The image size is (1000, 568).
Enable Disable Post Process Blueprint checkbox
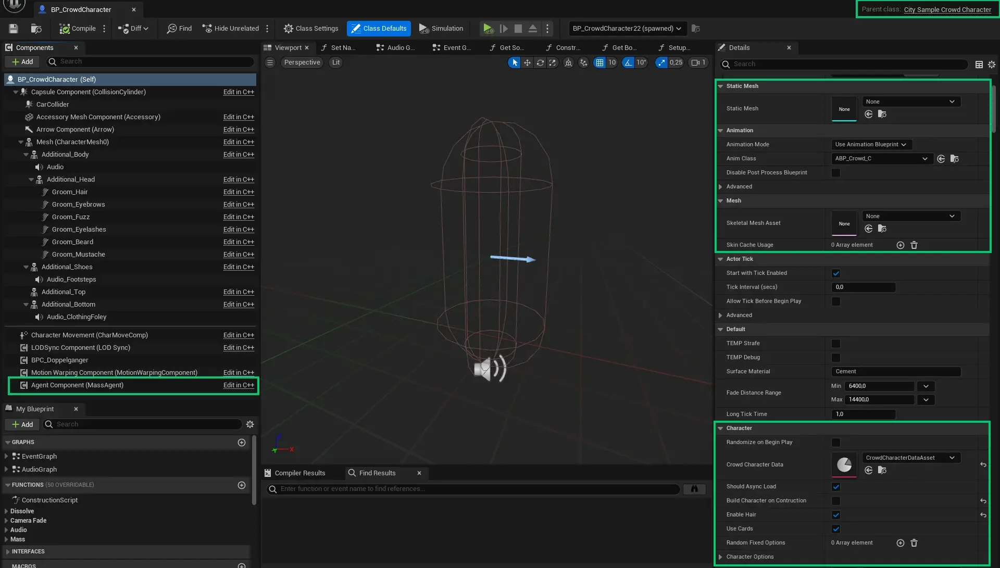tap(836, 173)
